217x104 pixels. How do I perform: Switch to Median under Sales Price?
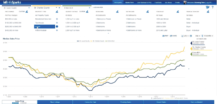click(15, 103)
